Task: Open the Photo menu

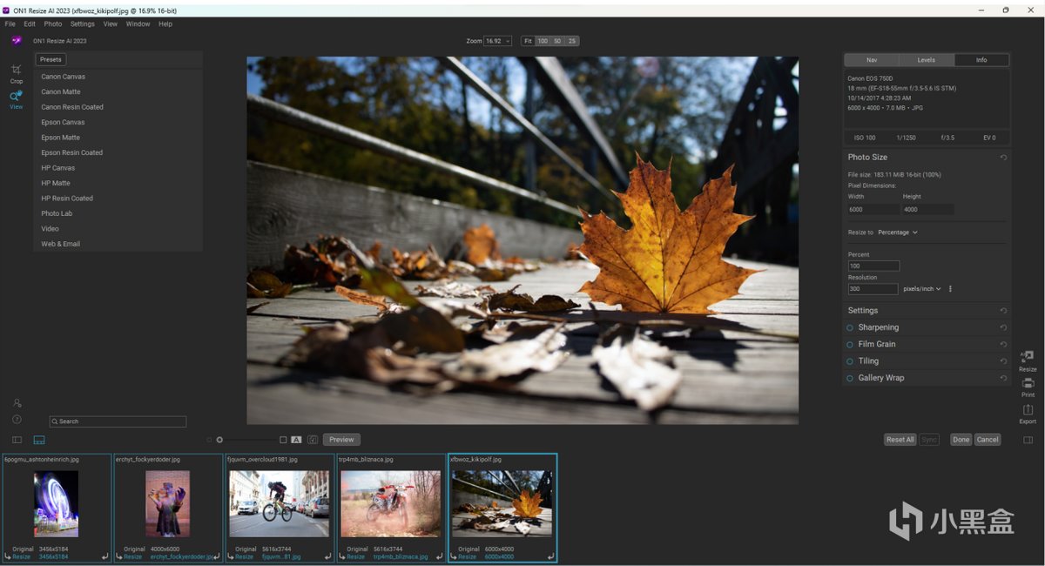Action: click(x=53, y=24)
